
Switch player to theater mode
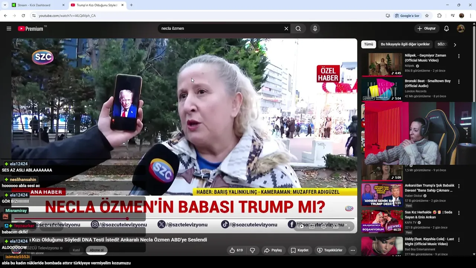[x=335, y=226]
